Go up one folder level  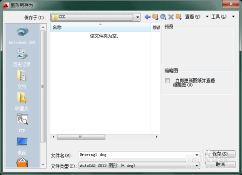[155, 17]
